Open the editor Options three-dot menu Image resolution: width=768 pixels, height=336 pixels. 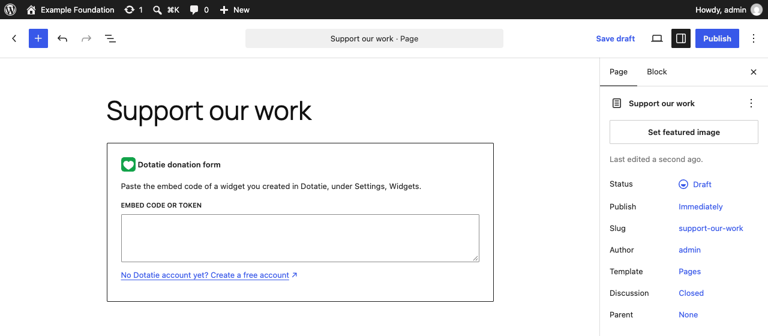(x=754, y=38)
